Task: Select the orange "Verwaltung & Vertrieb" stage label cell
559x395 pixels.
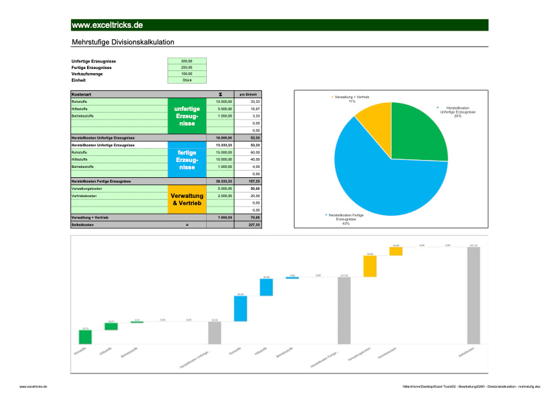Action: click(x=187, y=198)
